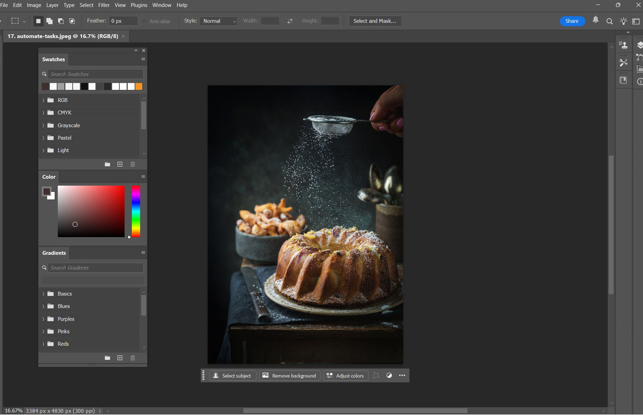Toggle the contextual taskbar mask icon
Image resolution: width=643 pixels, height=415 pixels.
coord(376,375)
